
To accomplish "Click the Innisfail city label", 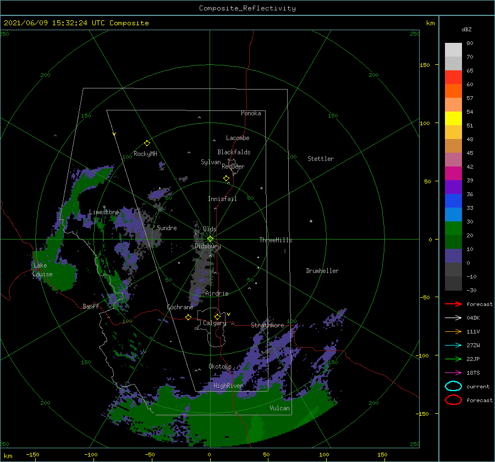I will coord(222,199).
